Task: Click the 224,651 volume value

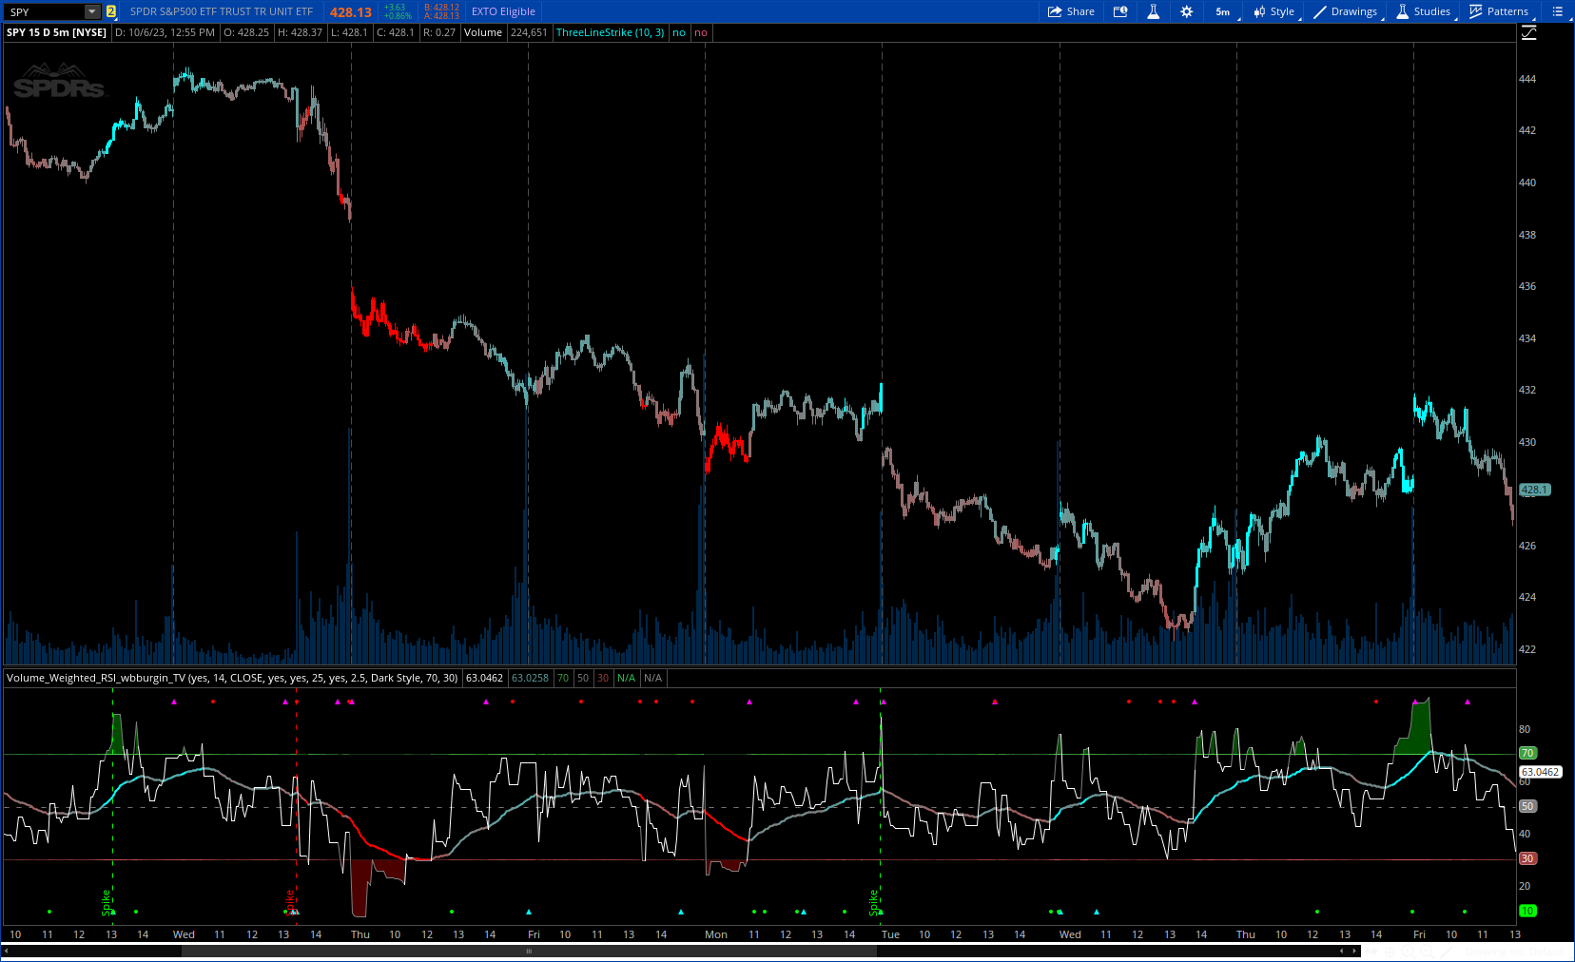Action: pos(529,32)
